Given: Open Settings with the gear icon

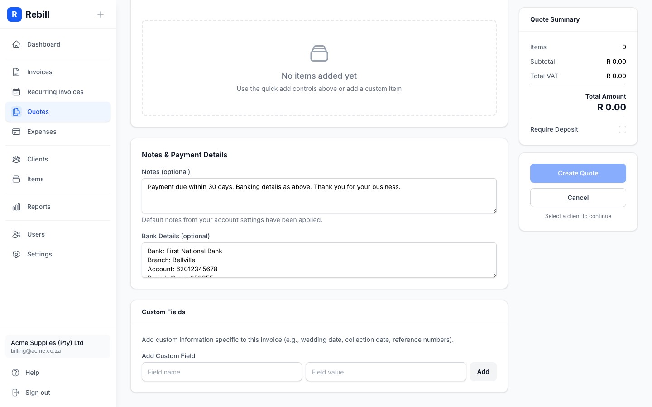Looking at the screenshot, I should pyautogui.click(x=16, y=254).
